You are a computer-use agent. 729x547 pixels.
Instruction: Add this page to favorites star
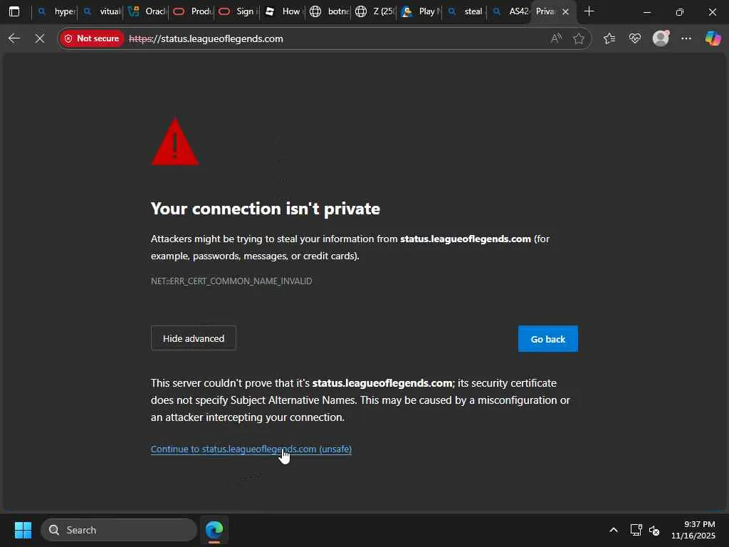click(579, 38)
